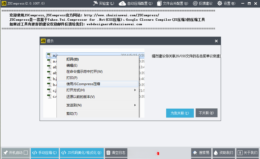Viewport: 260px width, 159px height.
Task: Click the c.j file icon in thumbnail
Action: click(x=49, y=91)
